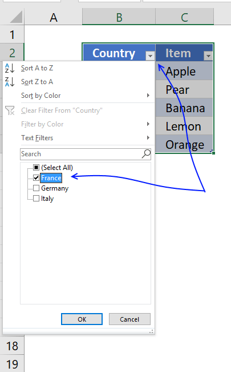Click the Sort A to Z icon
The width and height of the screenshot is (231, 372).
click(x=10, y=68)
